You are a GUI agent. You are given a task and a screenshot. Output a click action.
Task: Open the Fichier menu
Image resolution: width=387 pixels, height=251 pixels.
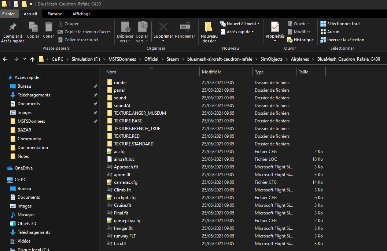pos(8,14)
